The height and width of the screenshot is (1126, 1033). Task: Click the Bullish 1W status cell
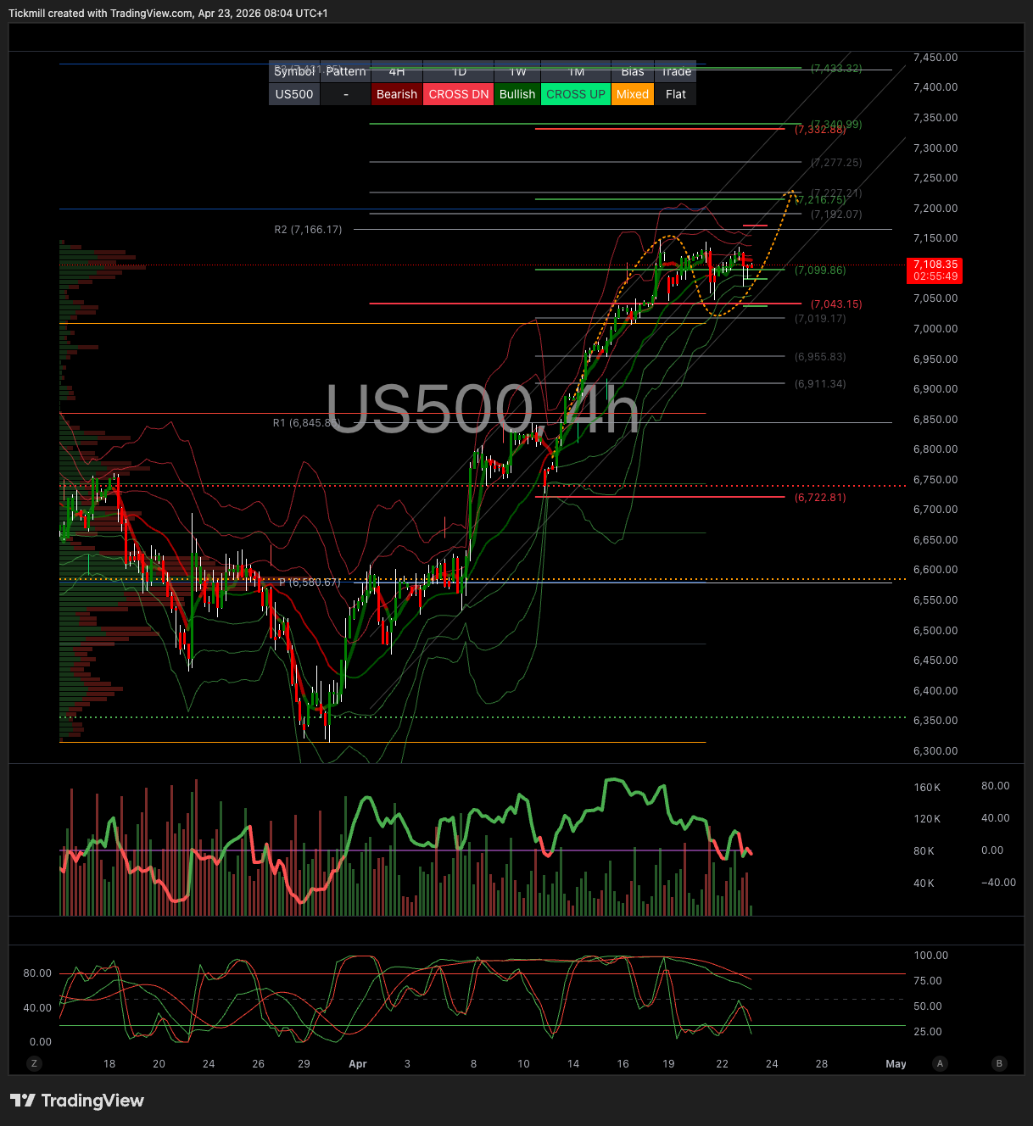[x=517, y=94]
